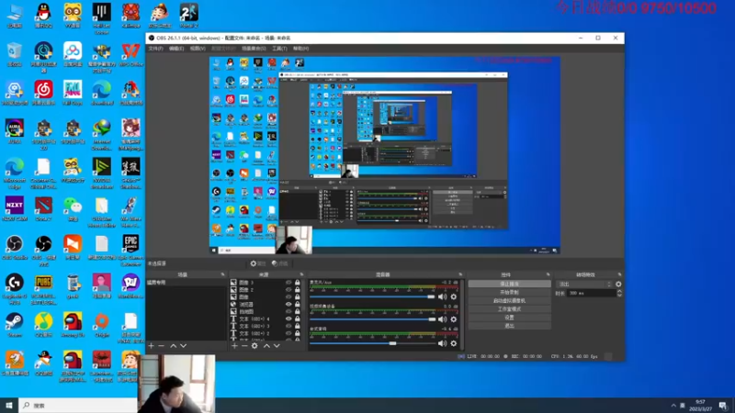Toggle visibility eye of 文本 (GDI+) 3
Image resolution: width=735 pixels, height=413 pixels.
click(288, 326)
